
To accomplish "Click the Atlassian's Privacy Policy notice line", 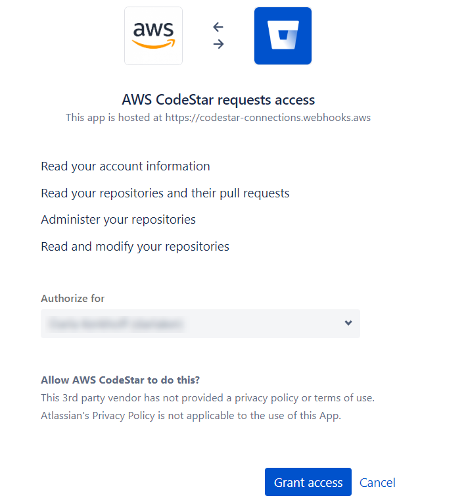I will tap(191, 416).
